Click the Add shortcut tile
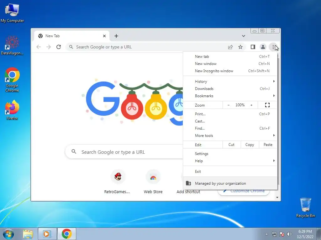The height and width of the screenshot is (240, 321). (188, 192)
